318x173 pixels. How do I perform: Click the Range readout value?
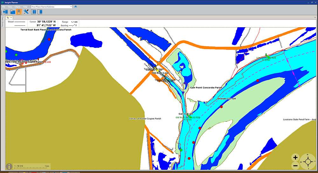74,22
